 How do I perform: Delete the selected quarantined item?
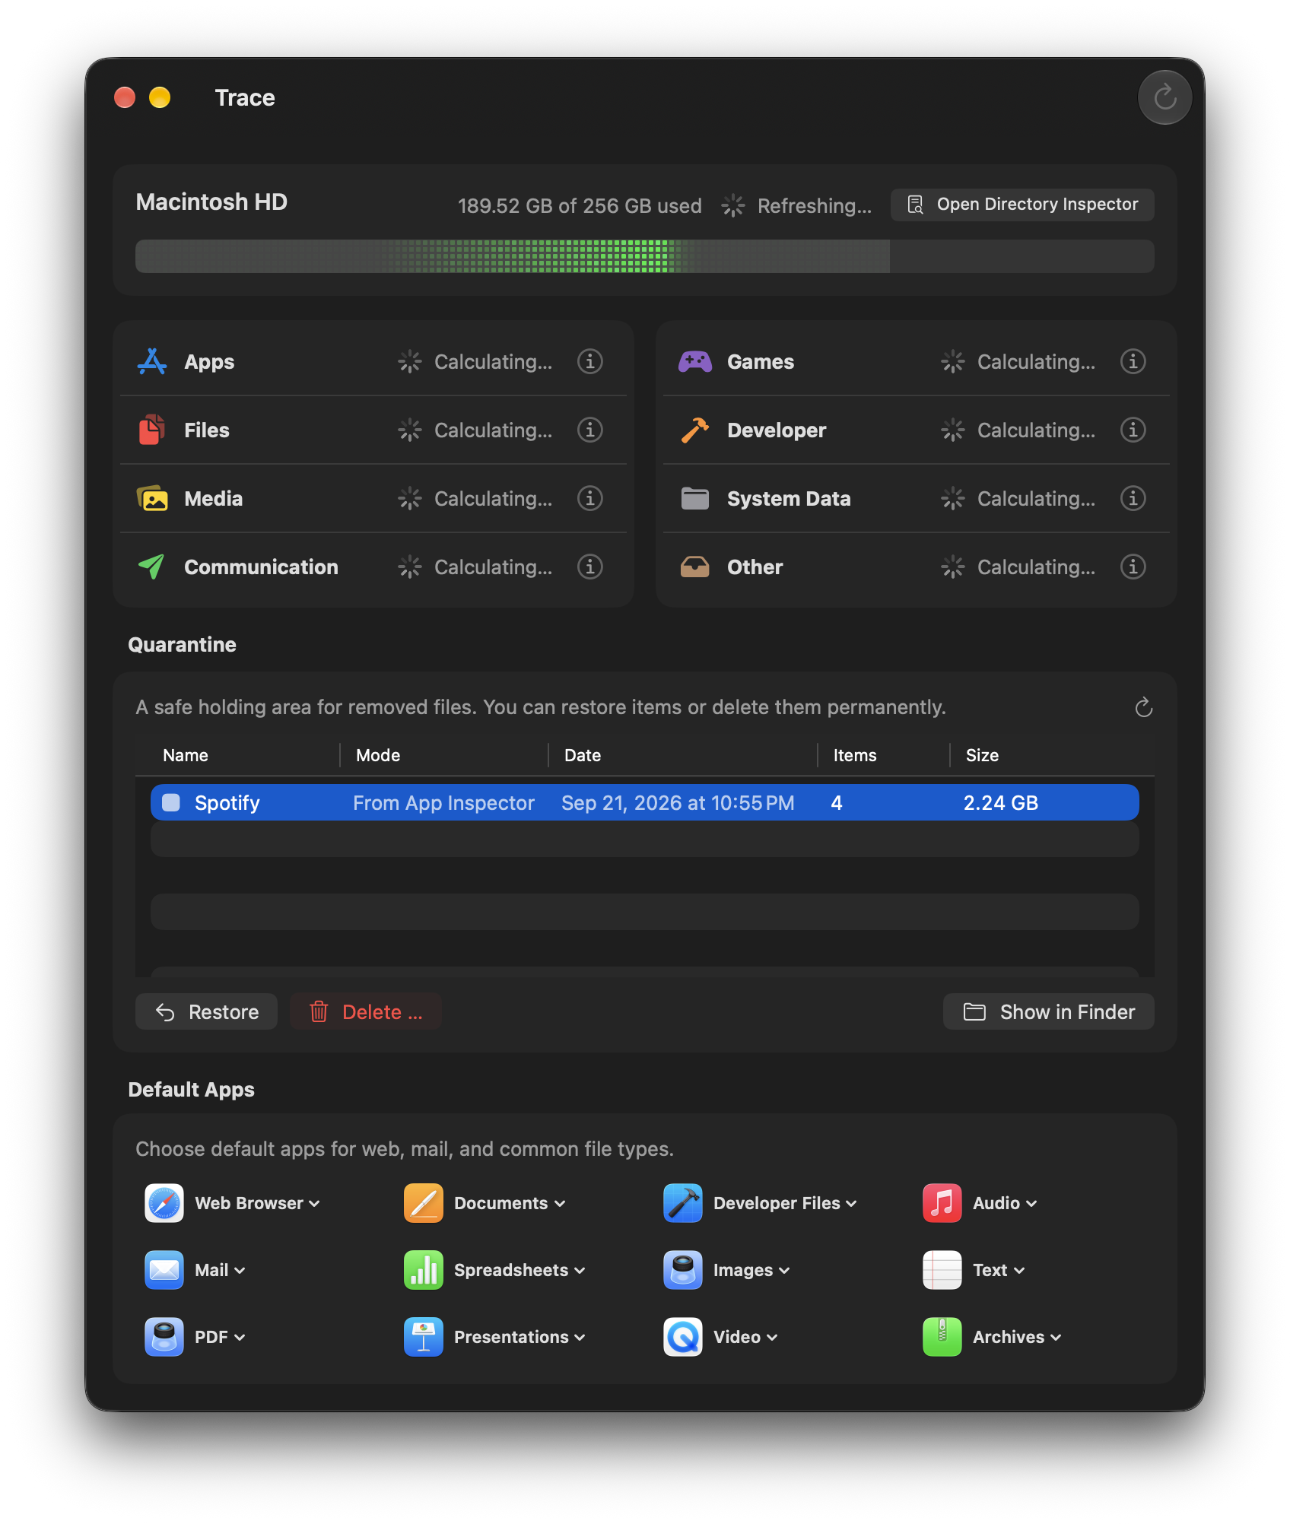click(x=365, y=1011)
